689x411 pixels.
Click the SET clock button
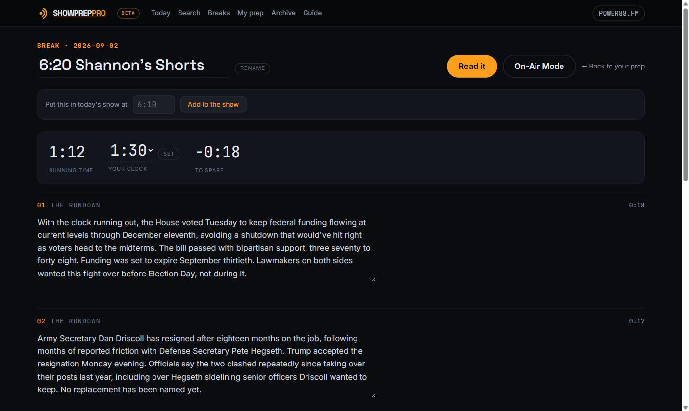coord(169,154)
